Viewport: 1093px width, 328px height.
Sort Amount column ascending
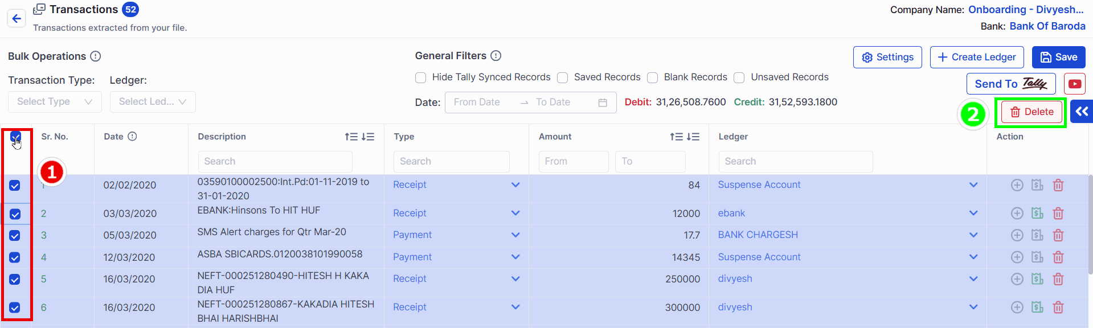coord(676,137)
